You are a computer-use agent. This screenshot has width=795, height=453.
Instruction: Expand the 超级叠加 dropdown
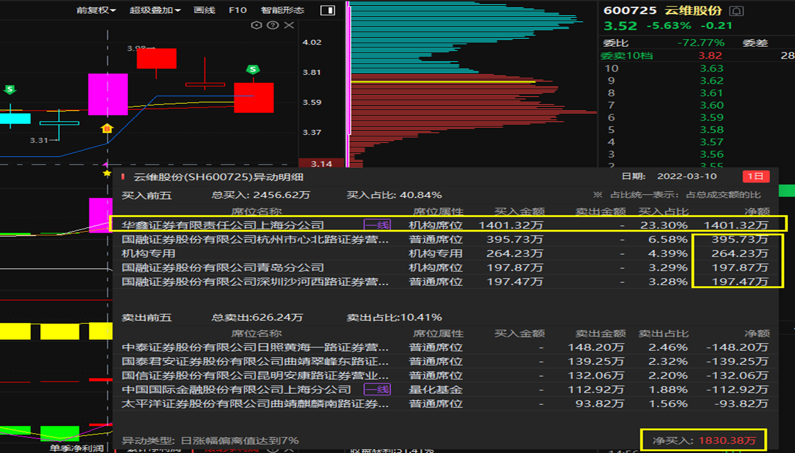[x=155, y=10]
